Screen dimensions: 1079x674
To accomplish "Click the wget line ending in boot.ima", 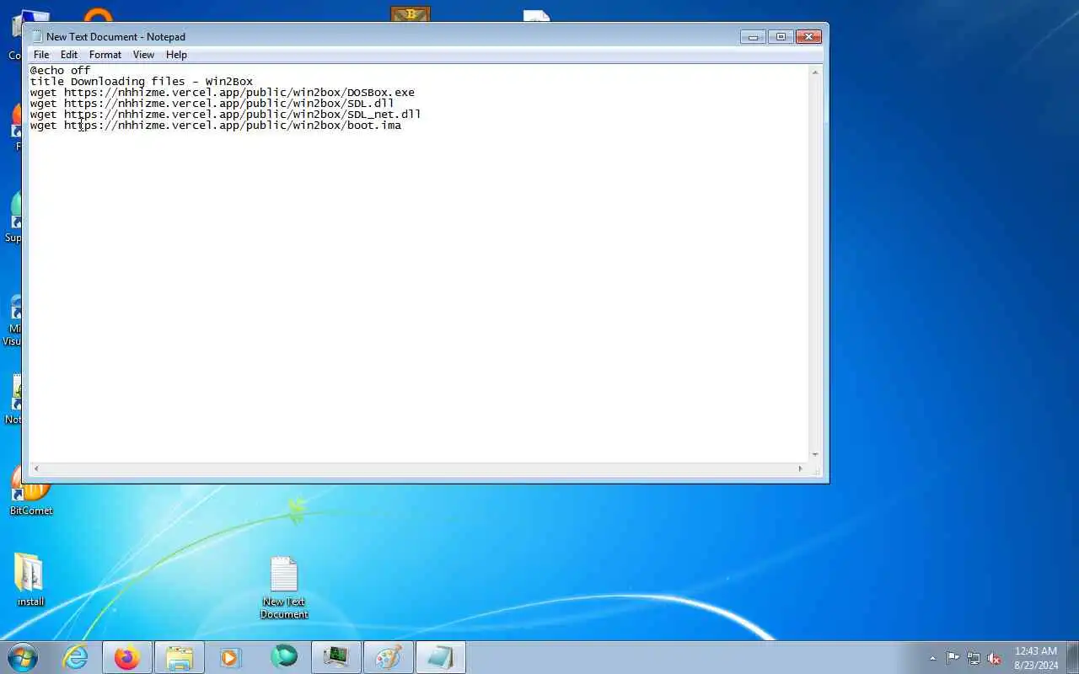I will pos(216,126).
